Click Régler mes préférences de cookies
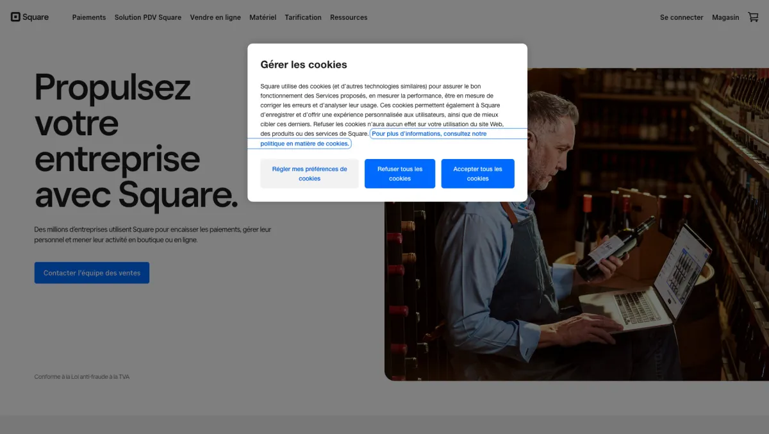The height and width of the screenshot is (434, 769). [x=310, y=174]
